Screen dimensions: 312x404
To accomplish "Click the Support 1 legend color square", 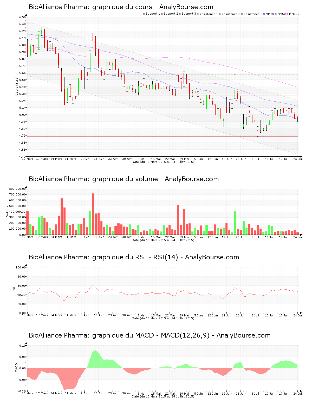I will [x=144, y=14].
